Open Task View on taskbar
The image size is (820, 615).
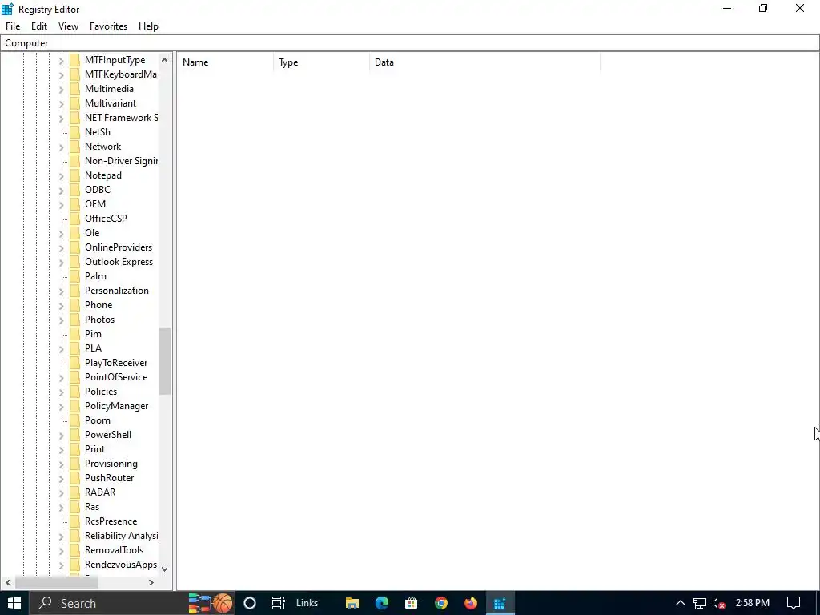(x=278, y=603)
